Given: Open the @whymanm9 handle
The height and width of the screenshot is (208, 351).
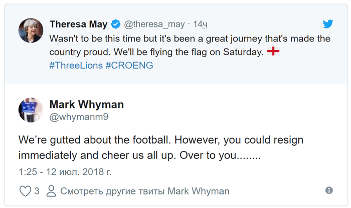Looking at the screenshot, I should tap(79, 117).
